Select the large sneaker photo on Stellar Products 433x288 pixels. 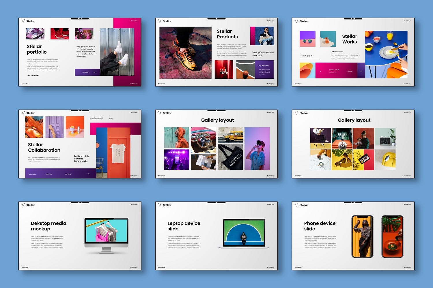[185, 53]
